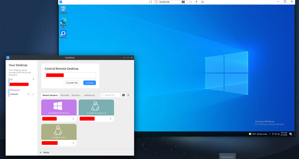Open the notification center in remote taskbar
299x159 pixels.
pos(291,134)
